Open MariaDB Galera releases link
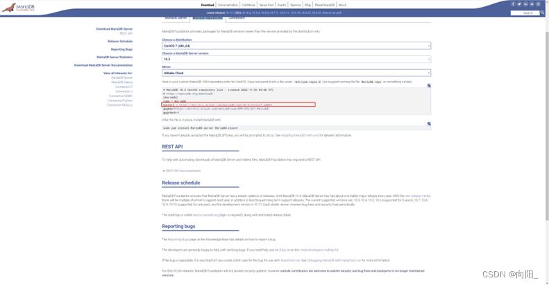Image resolution: width=549 pixels, height=285 pixels. click(122, 83)
